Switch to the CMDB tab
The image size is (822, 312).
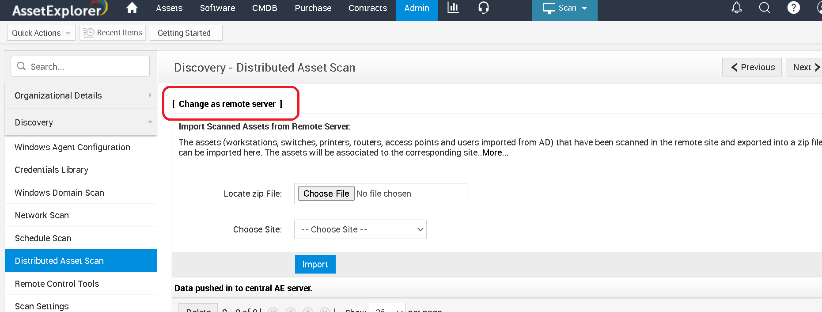point(265,8)
